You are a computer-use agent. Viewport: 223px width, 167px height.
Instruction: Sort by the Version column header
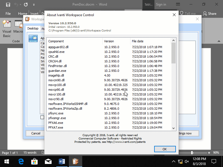click(116, 41)
